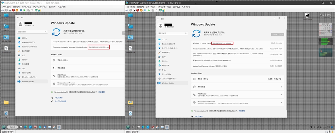Select Bluetooth とデバイス in left VM sidebar
Image resolution: width=335 pixels, height=133 pixels.
click(x=32, y=42)
